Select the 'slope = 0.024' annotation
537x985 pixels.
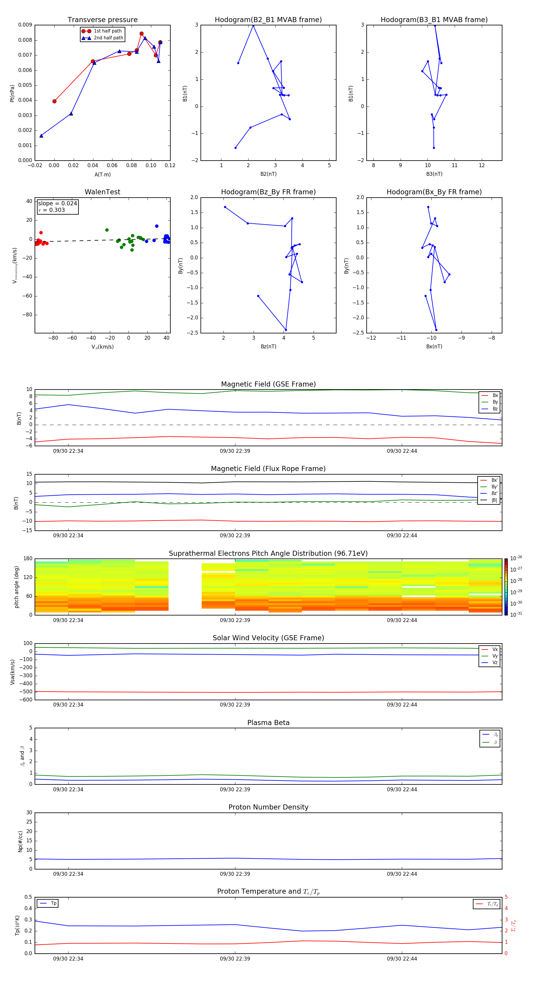pyautogui.click(x=57, y=204)
